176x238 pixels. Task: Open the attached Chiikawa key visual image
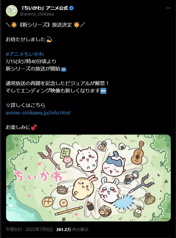click(x=88, y=178)
